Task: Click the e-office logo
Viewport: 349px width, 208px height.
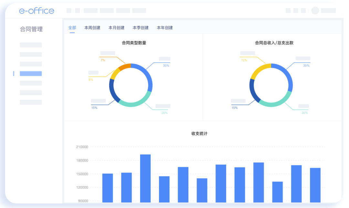Action: coord(37,11)
